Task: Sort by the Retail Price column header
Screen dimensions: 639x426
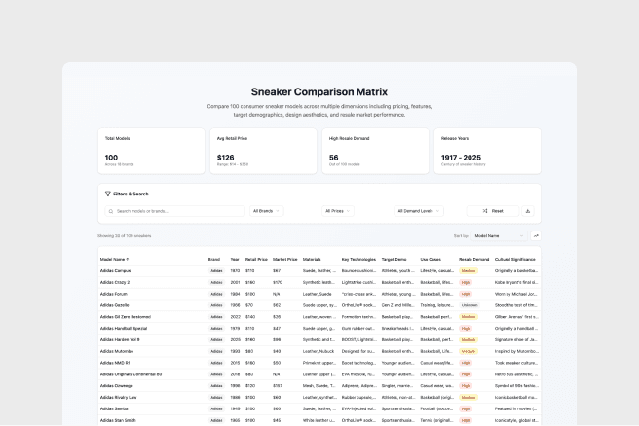Action: [256, 259]
